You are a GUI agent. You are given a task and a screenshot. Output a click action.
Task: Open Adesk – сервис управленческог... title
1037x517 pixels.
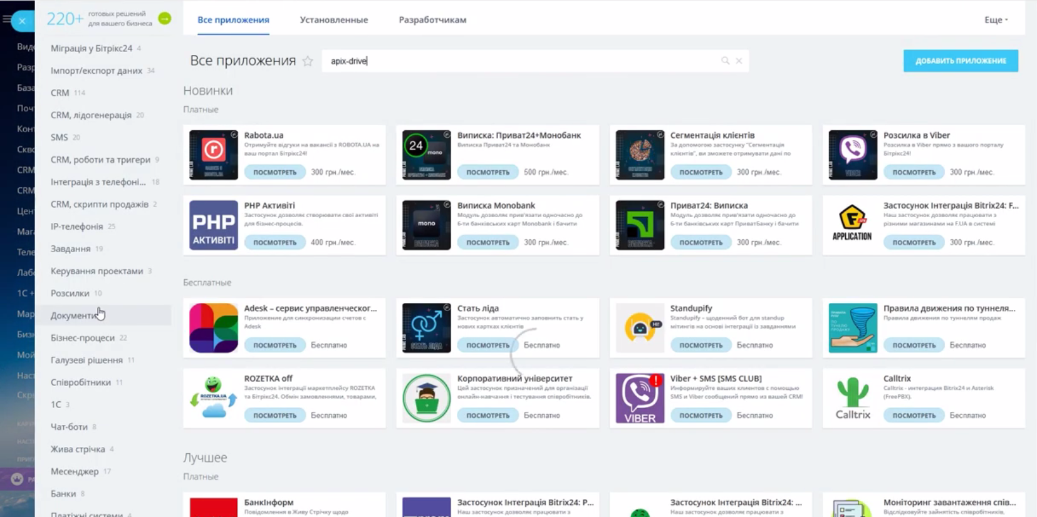pos(311,308)
